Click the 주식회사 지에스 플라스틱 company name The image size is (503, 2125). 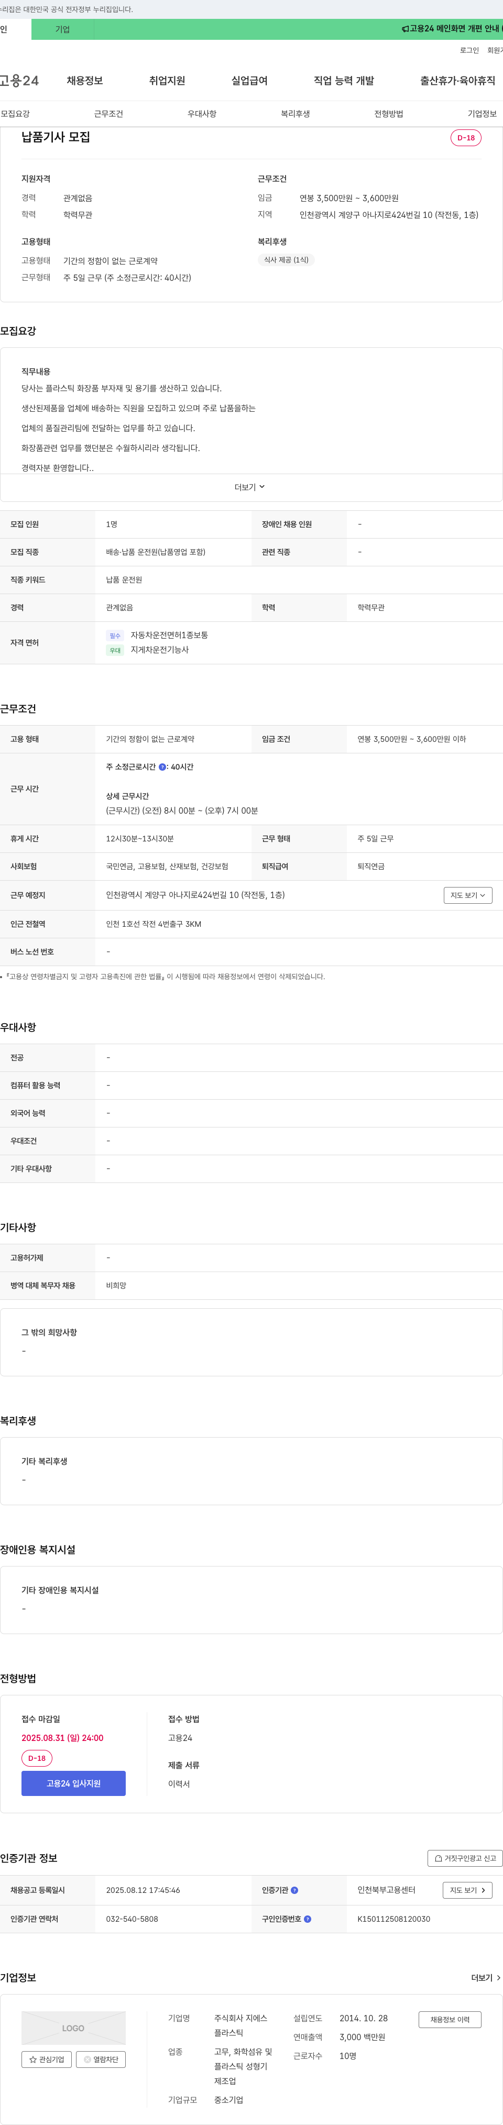241,2026
